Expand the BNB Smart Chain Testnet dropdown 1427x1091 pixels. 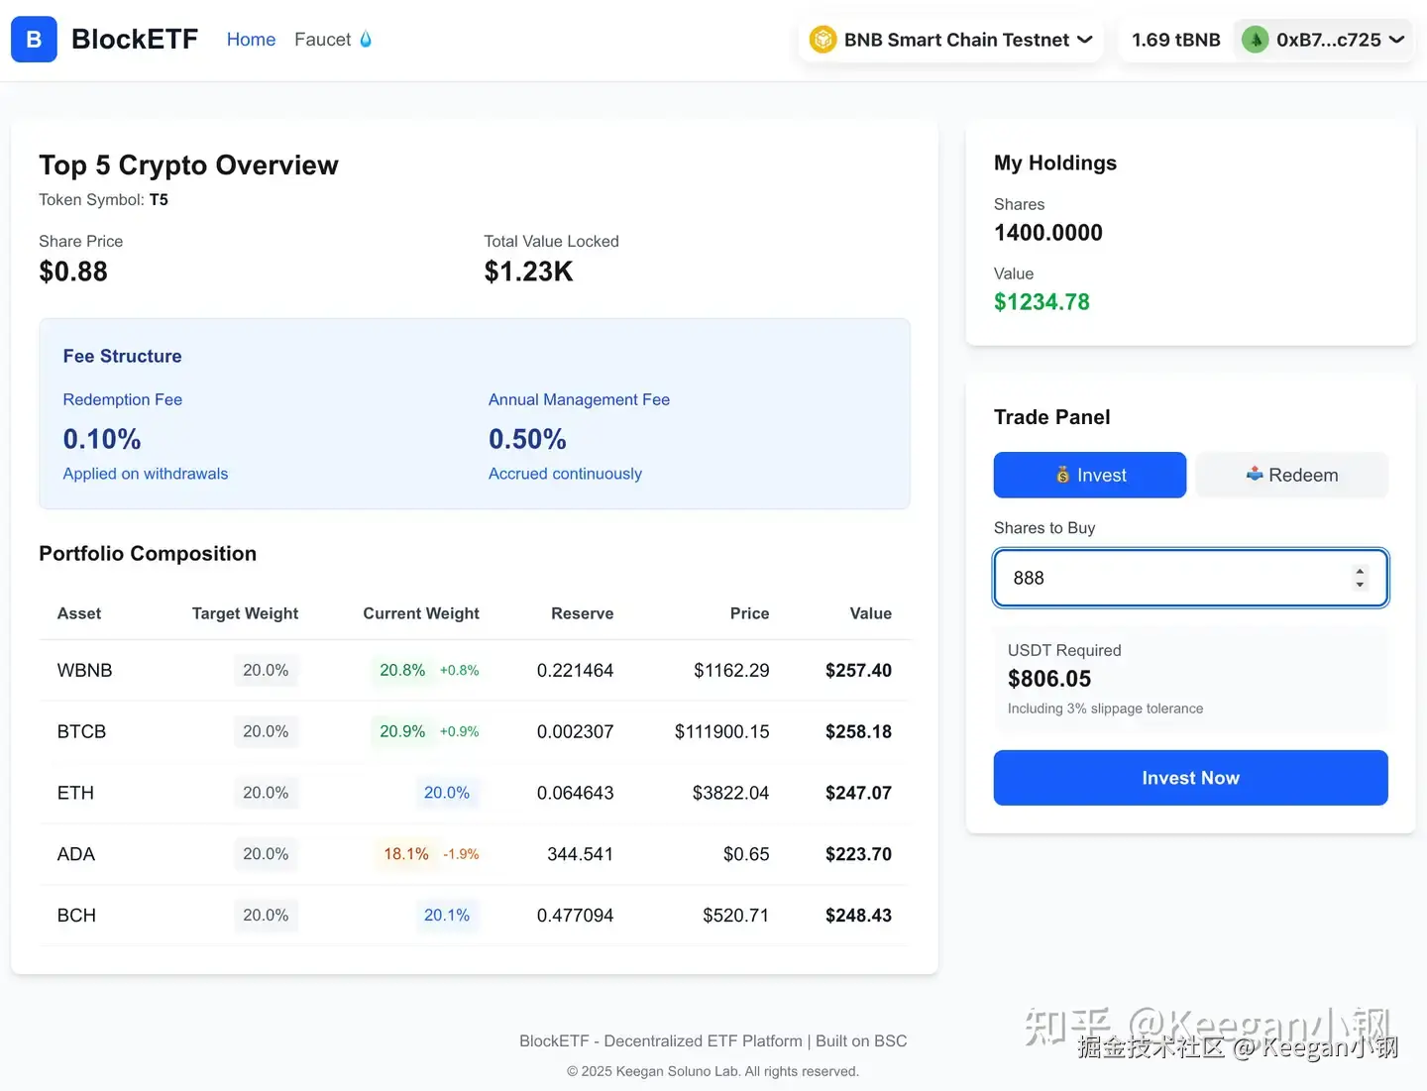pyautogui.click(x=951, y=40)
